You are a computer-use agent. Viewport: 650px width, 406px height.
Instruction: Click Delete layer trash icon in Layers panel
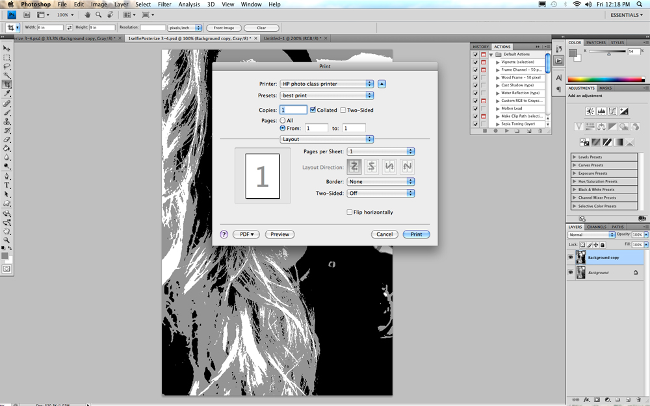click(639, 400)
